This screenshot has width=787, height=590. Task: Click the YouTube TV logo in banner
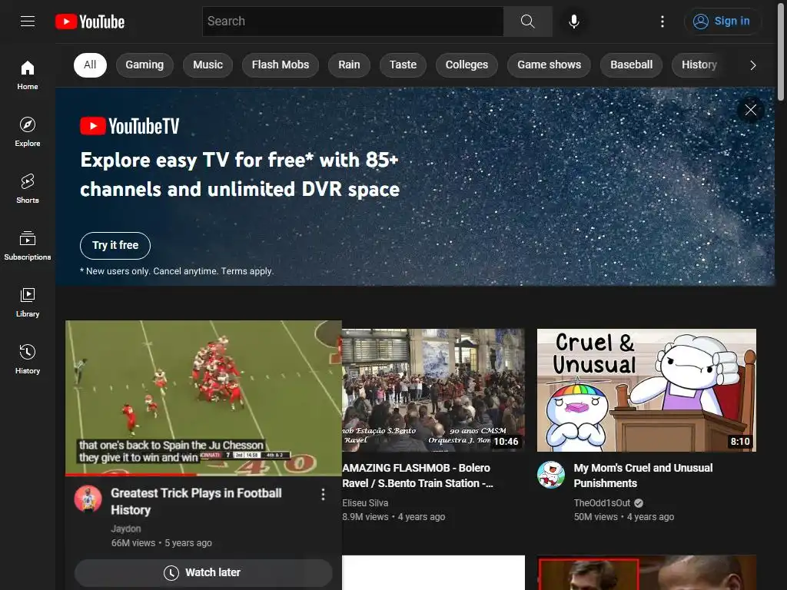coord(129,126)
